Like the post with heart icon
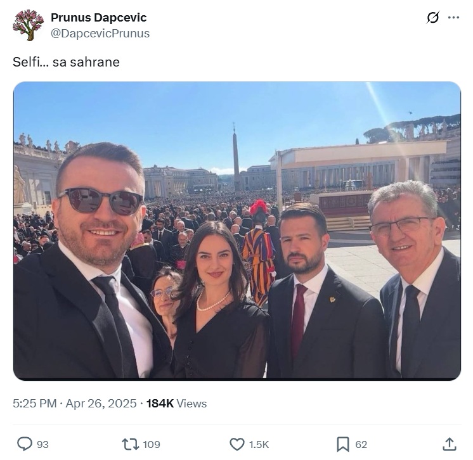Viewport: 473px width, 460px height. click(236, 444)
